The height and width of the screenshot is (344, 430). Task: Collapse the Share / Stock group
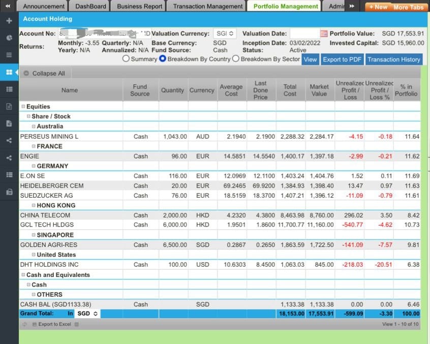[28, 116]
